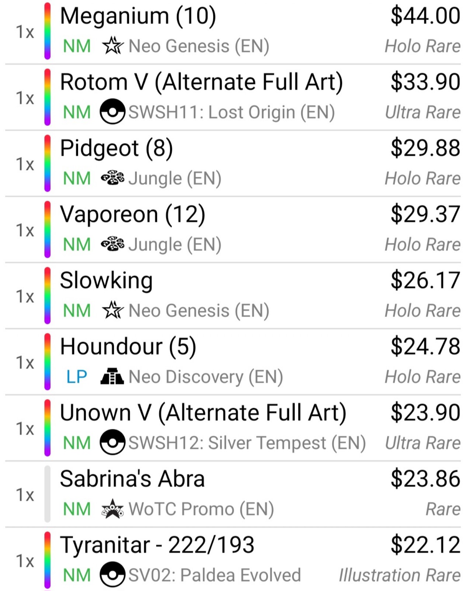Click the Neo Genesis set icon beside Meganium

coord(112,46)
